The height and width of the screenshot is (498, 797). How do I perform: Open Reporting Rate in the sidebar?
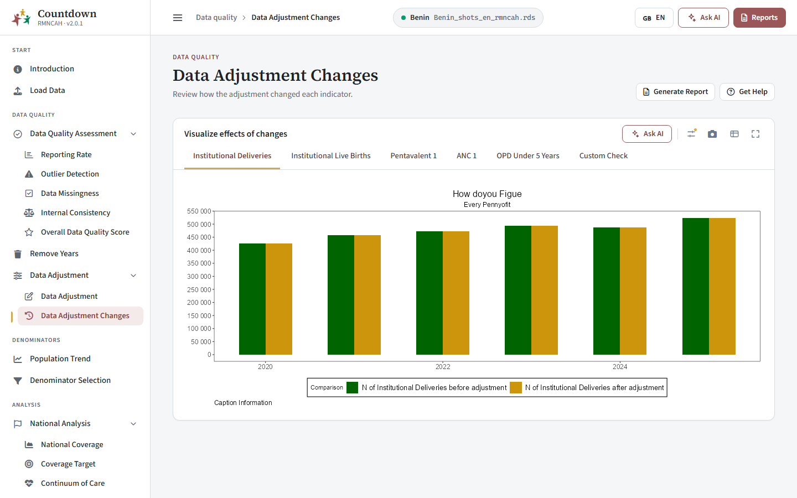66,155
